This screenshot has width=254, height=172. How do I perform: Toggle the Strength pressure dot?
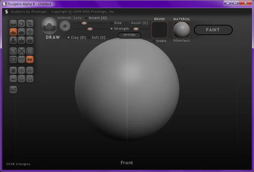tap(112, 29)
